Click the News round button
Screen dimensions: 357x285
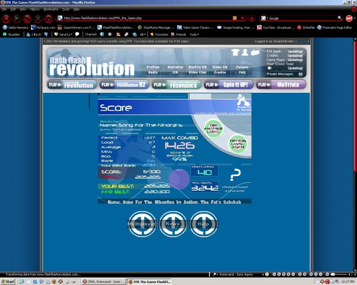(173, 224)
